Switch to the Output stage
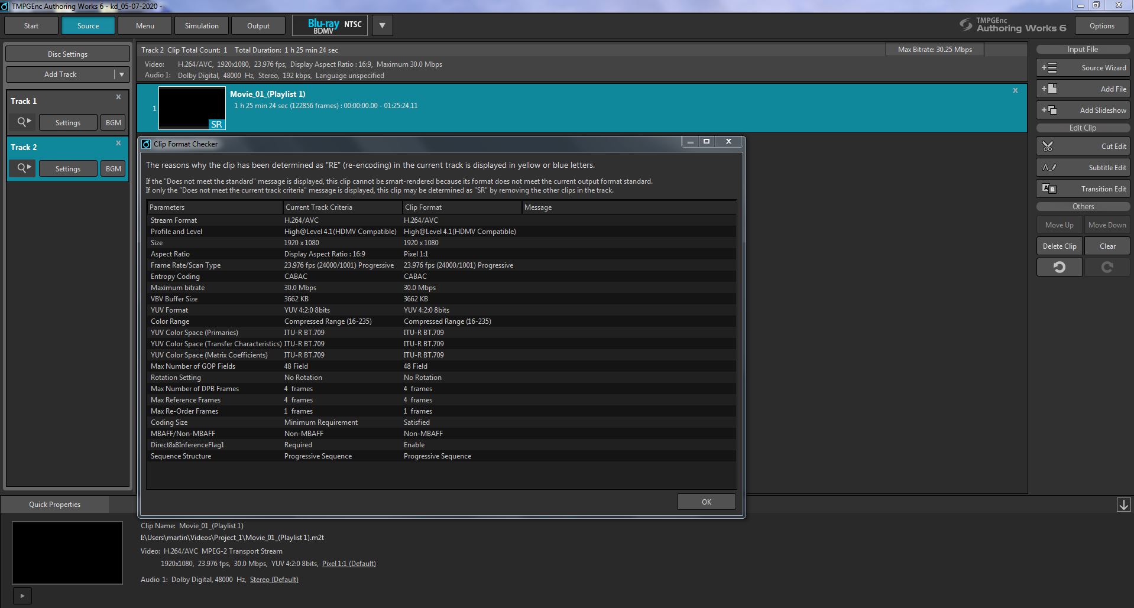The image size is (1134, 608). (x=258, y=26)
